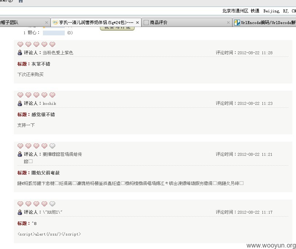Switch to the UrlEncode编码/UrlDecode tab
This screenshot has width=296, height=249.
coord(264,23)
